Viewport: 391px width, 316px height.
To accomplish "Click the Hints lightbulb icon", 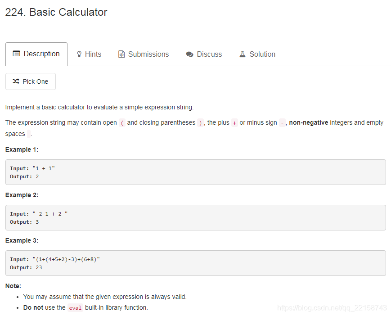I will tap(79, 54).
